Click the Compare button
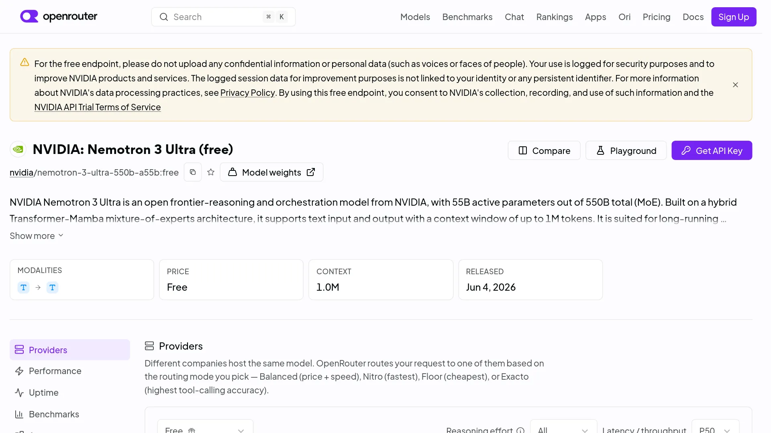 (544, 150)
